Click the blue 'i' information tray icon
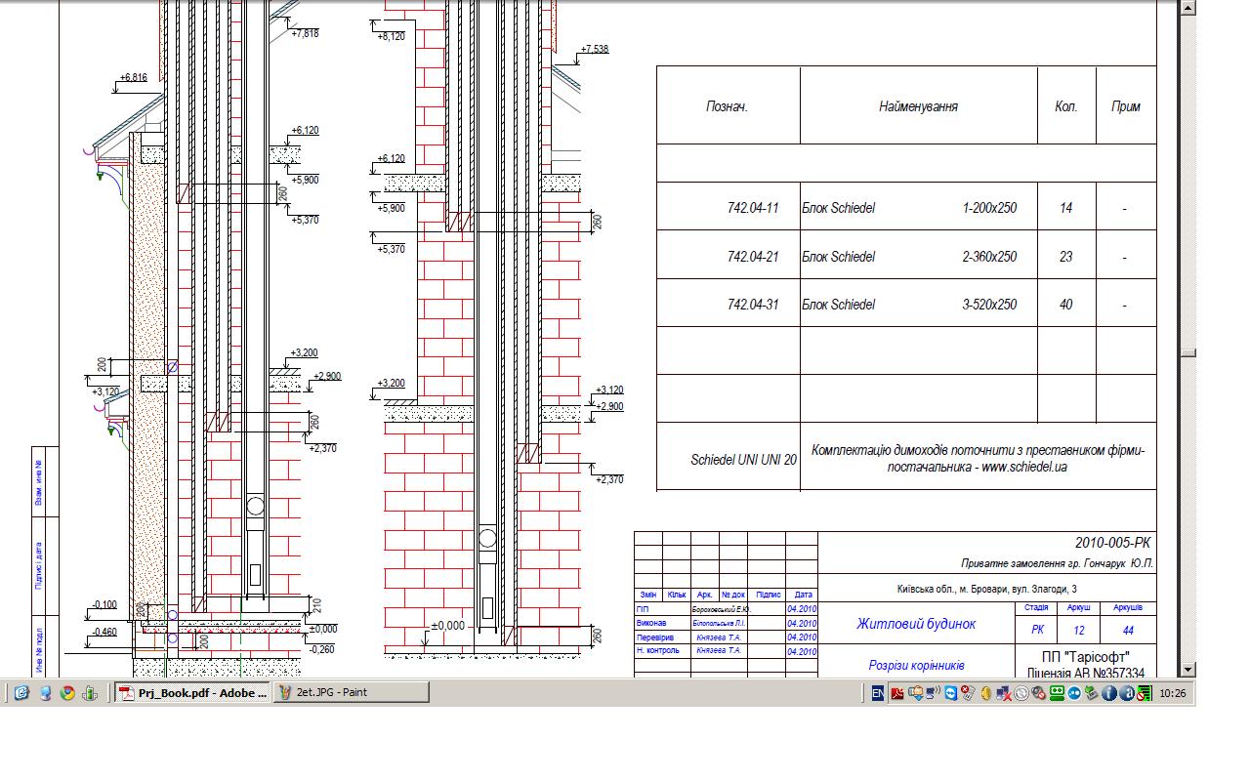Image resolution: width=1250 pixels, height=781 pixels. [1109, 693]
